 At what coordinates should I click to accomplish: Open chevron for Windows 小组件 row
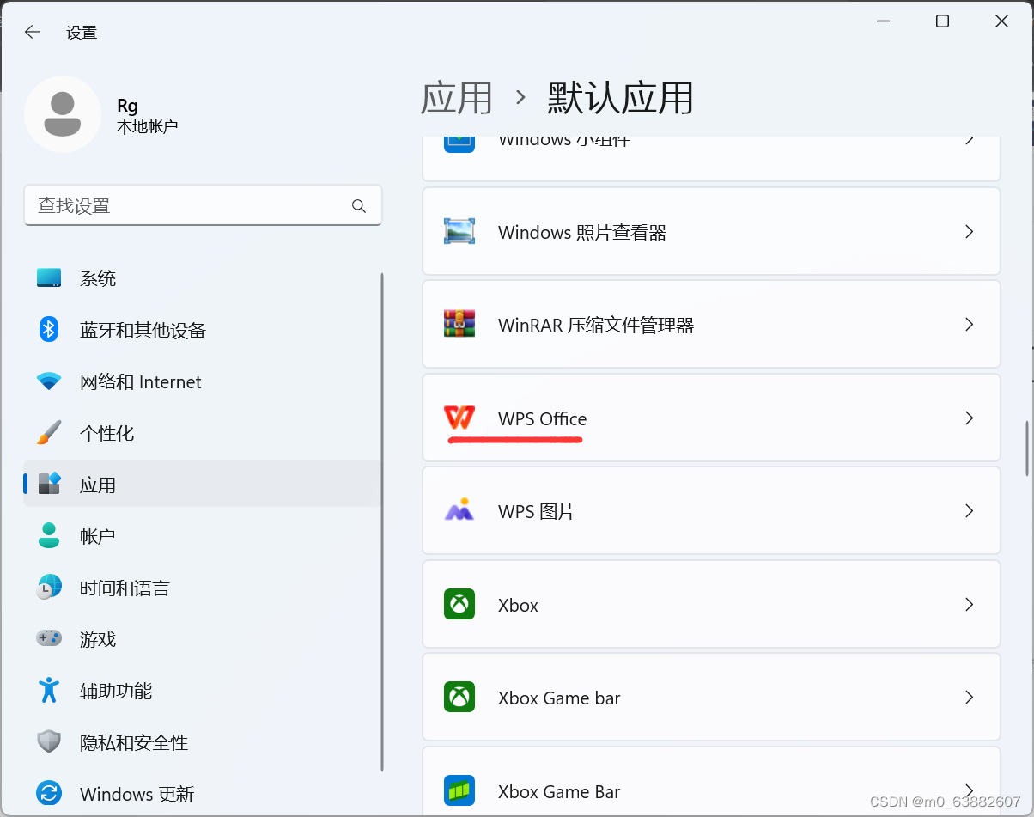[x=969, y=142]
